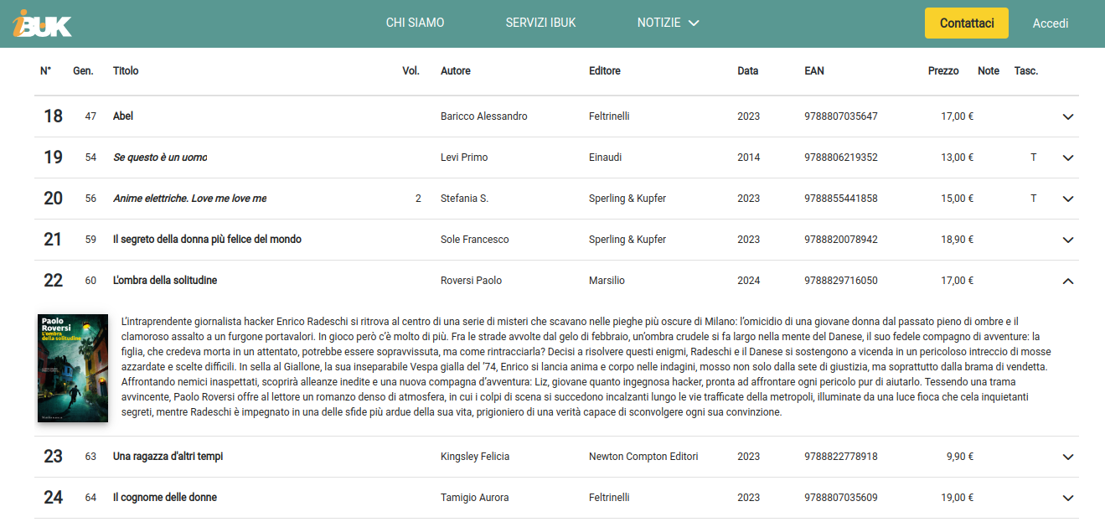
Task: Collapse L'ombra della solitudine details
Action: (1067, 281)
